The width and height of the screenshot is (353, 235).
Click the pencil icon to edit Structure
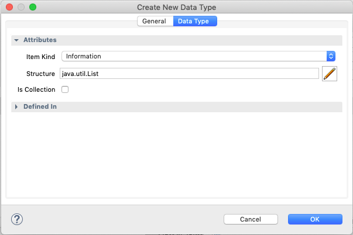tap(330, 74)
